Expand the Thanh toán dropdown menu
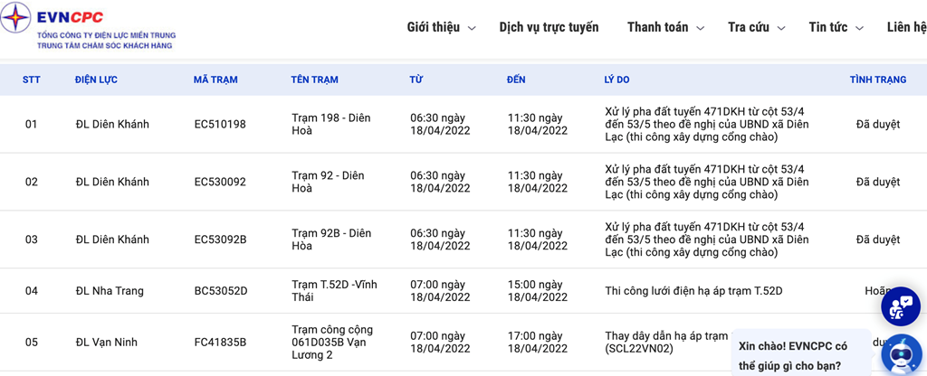Viewport: 927px width, 376px height. (665, 27)
